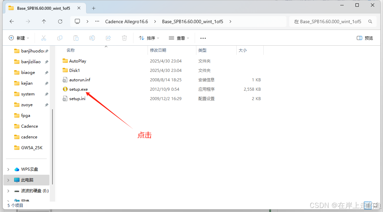This screenshot has width=383, height=212.
Task: Click the Back navigation arrow
Action: point(12,22)
